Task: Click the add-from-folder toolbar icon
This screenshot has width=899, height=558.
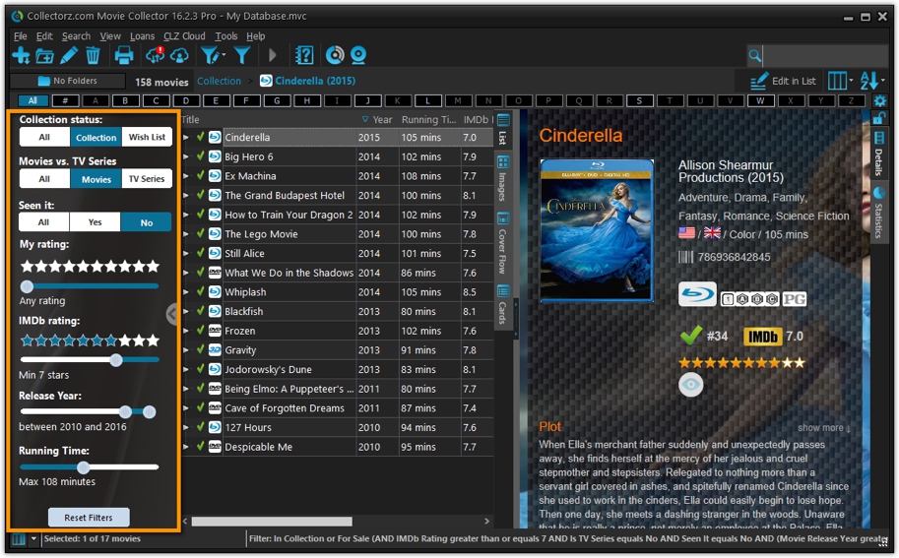Action: (44, 56)
